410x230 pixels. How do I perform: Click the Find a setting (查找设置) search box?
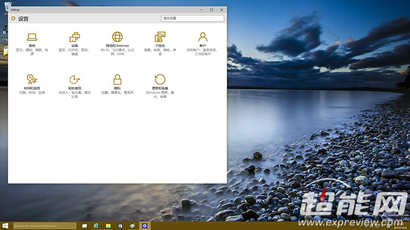(x=192, y=18)
